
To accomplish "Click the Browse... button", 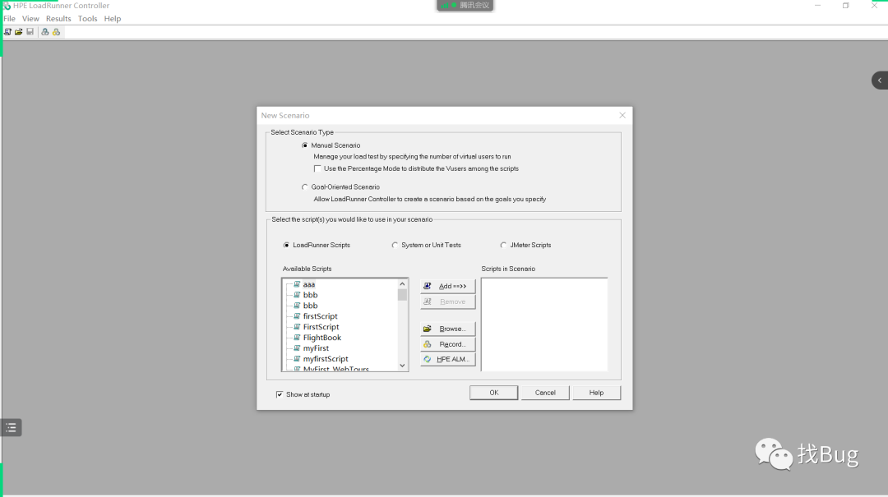I will 447,329.
